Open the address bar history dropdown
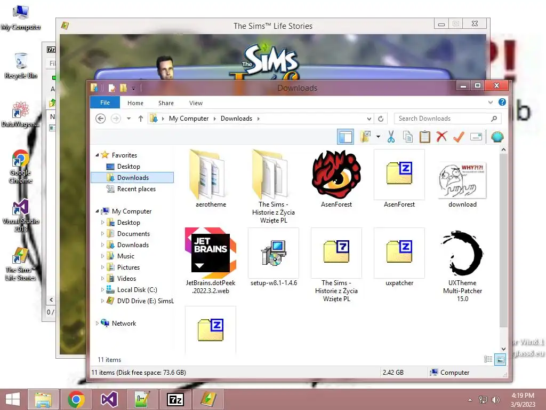This screenshot has height=410, width=546. click(x=369, y=119)
